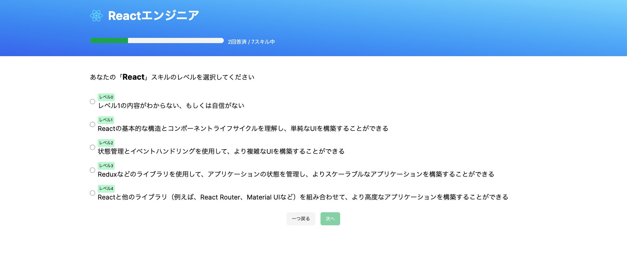Click the レベル0 green badge
The height and width of the screenshot is (272, 627).
[106, 97]
